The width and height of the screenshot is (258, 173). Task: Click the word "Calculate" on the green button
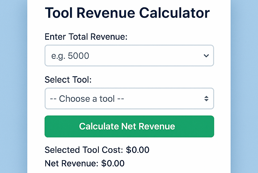(99, 126)
